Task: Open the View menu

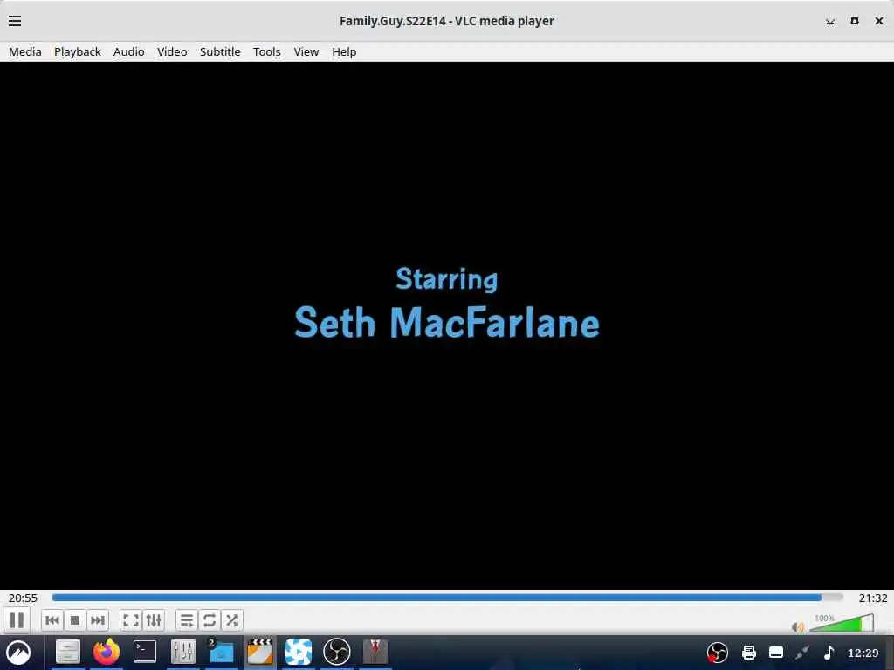Action: click(x=306, y=51)
